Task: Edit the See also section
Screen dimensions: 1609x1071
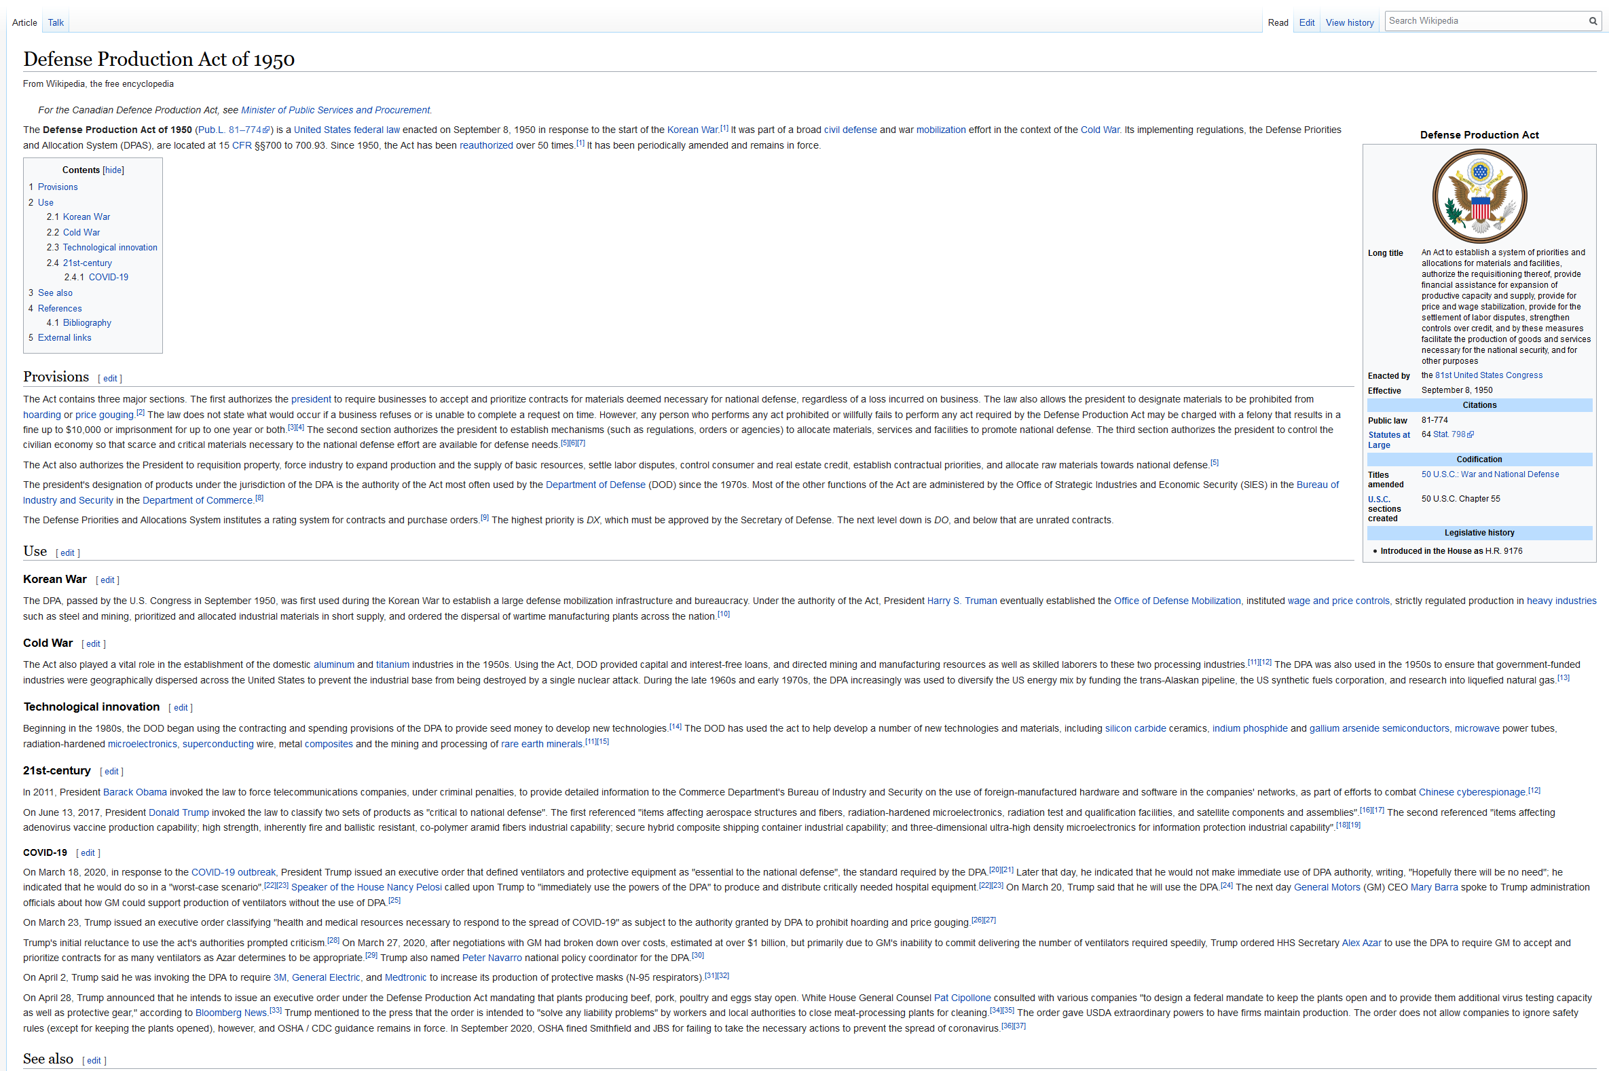Action: coord(94,1061)
